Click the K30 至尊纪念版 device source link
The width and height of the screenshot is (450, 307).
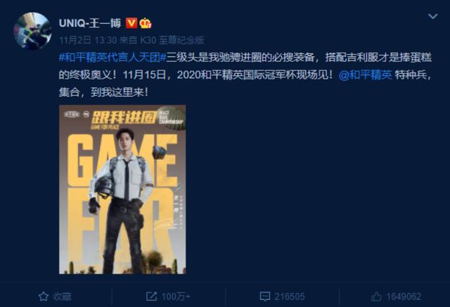pyautogui.click(x=172, y=40)
